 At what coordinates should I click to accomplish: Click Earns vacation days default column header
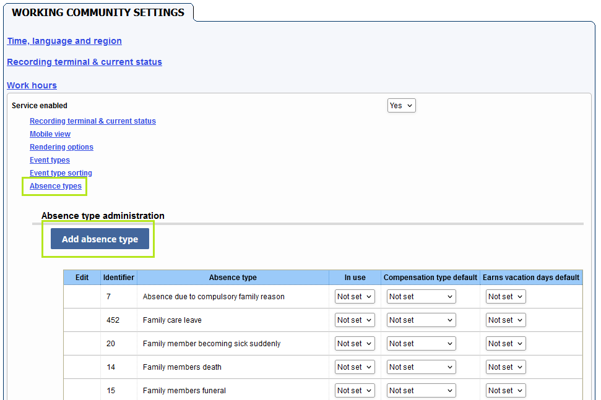click(531, 278)
